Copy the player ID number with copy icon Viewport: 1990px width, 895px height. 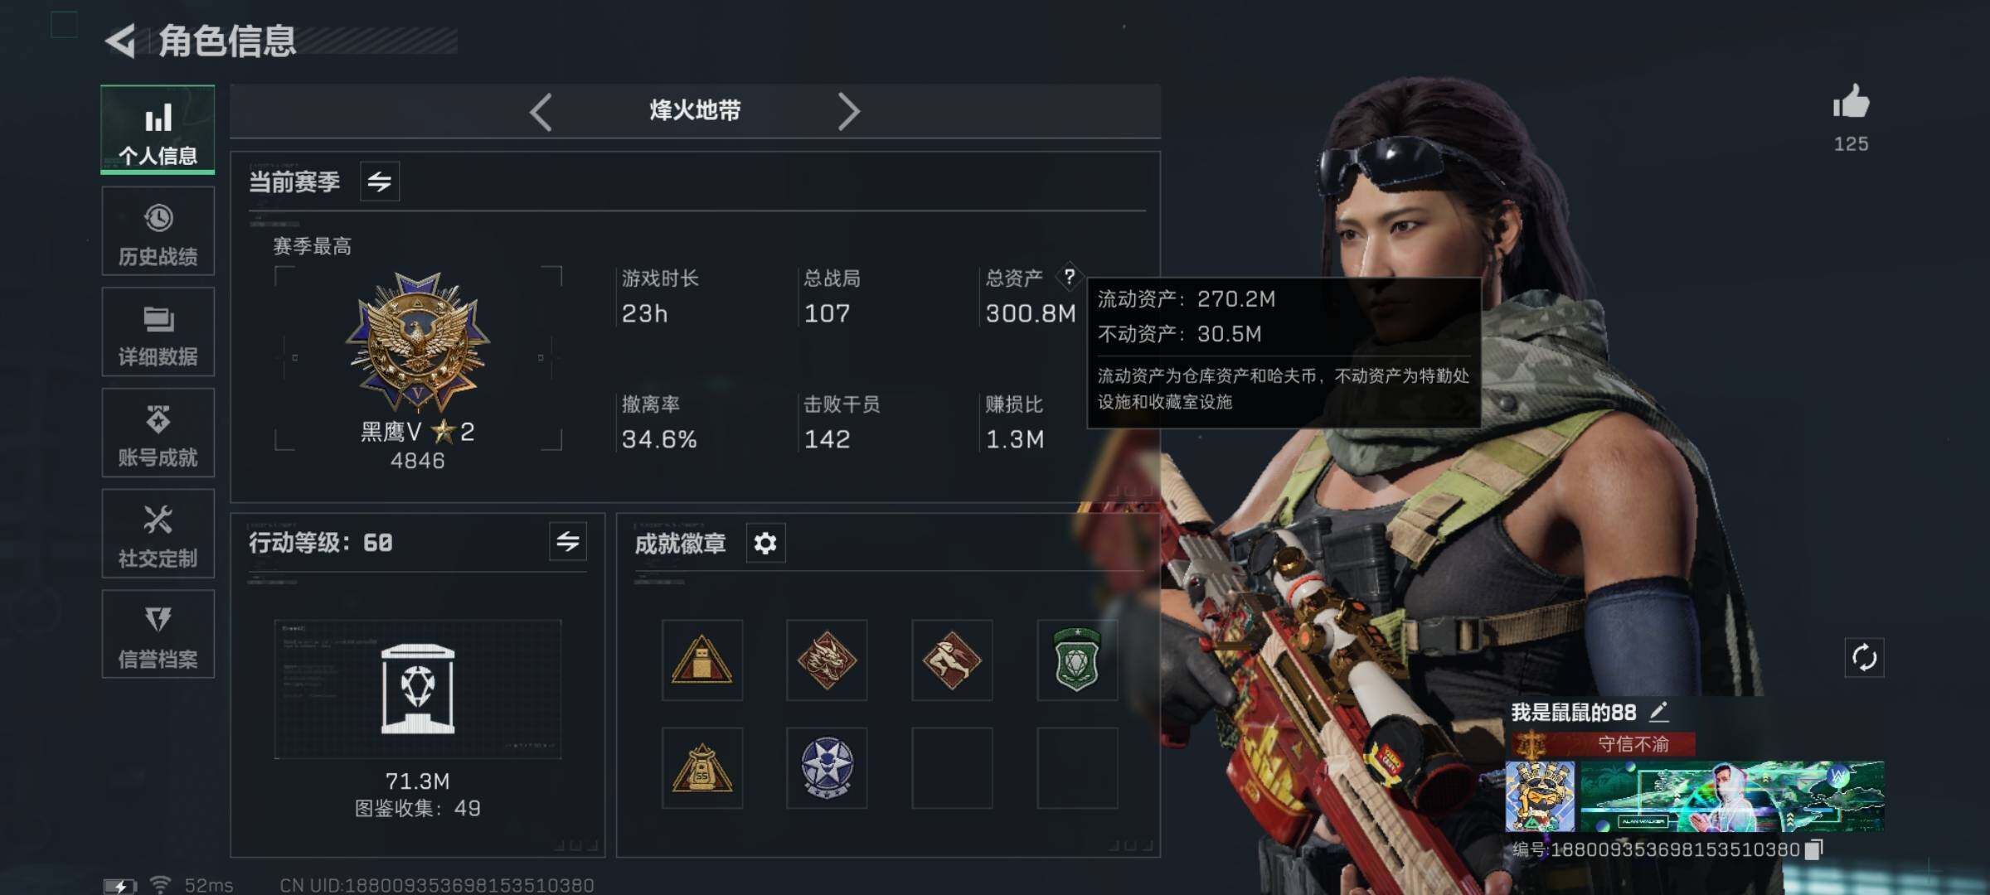[1814, 849]
